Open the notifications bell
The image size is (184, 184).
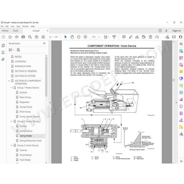[166, 31]
